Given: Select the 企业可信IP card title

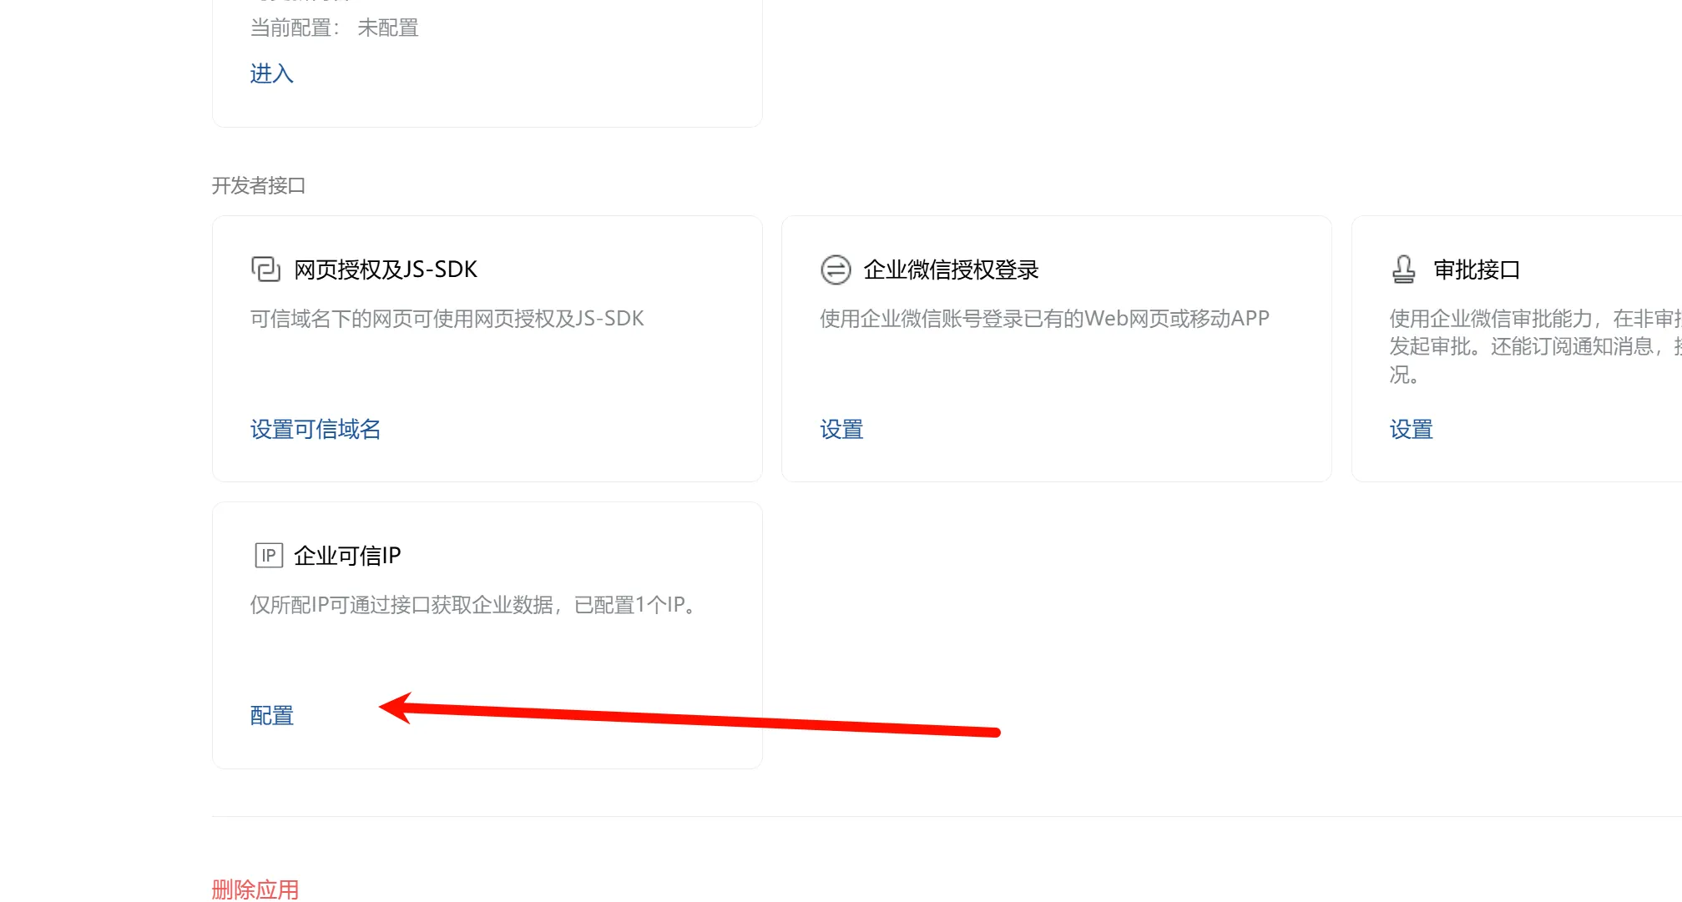Looking at the screenshot, I should point(347,556).
